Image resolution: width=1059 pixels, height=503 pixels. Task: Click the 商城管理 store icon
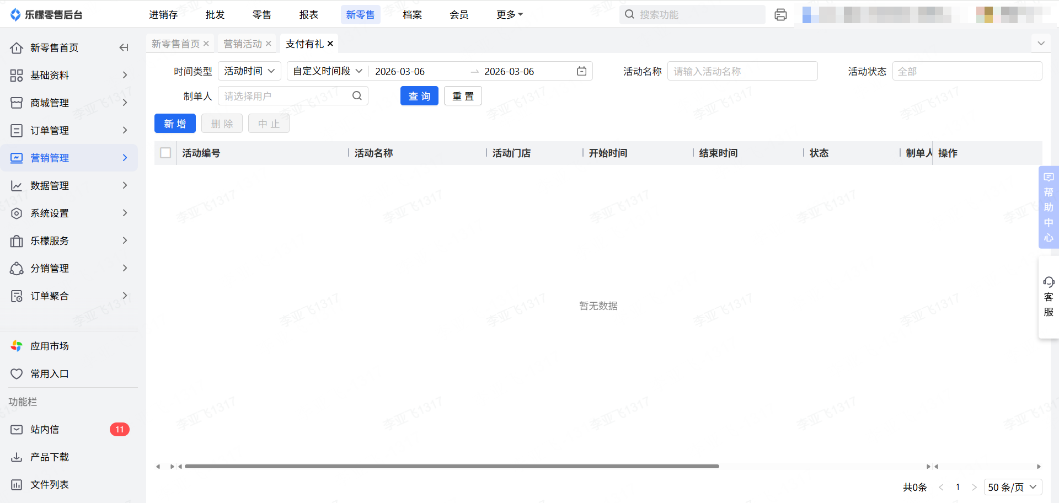pyautogui.click(x=17, y=103)
